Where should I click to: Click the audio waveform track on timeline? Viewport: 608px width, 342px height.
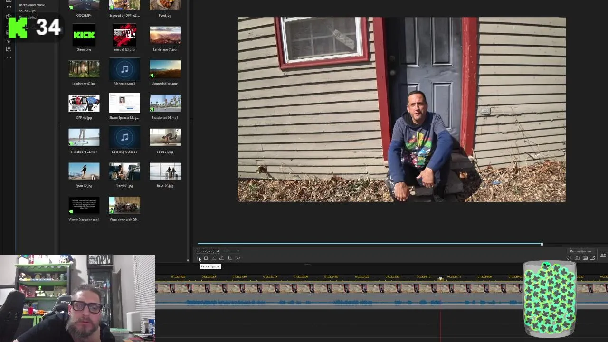[x=339, y=302]
